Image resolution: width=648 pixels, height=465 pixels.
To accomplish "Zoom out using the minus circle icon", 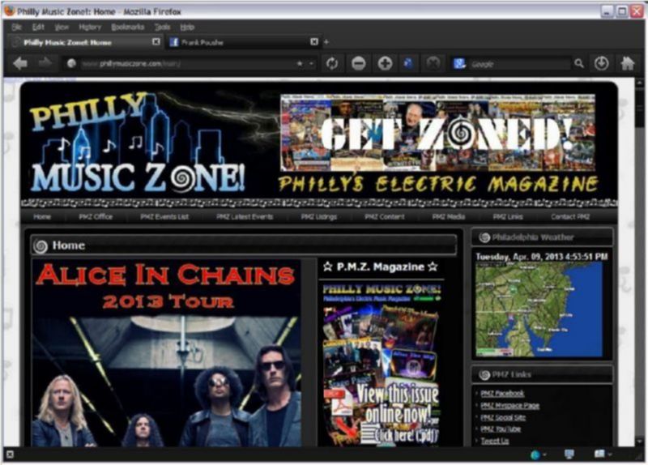I will tap(358, 64).
